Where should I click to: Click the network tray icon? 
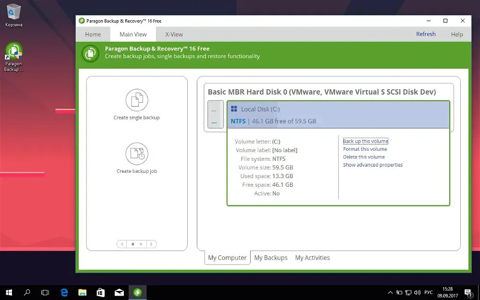408,293
